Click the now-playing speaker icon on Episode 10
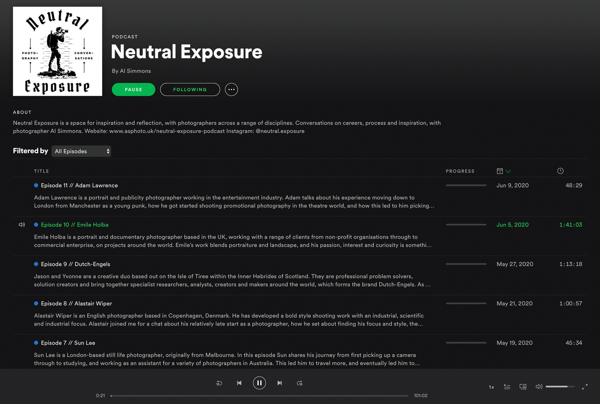The height and width of the screenshot is (404, 600). pyautogui.click(x=22, y=225)
